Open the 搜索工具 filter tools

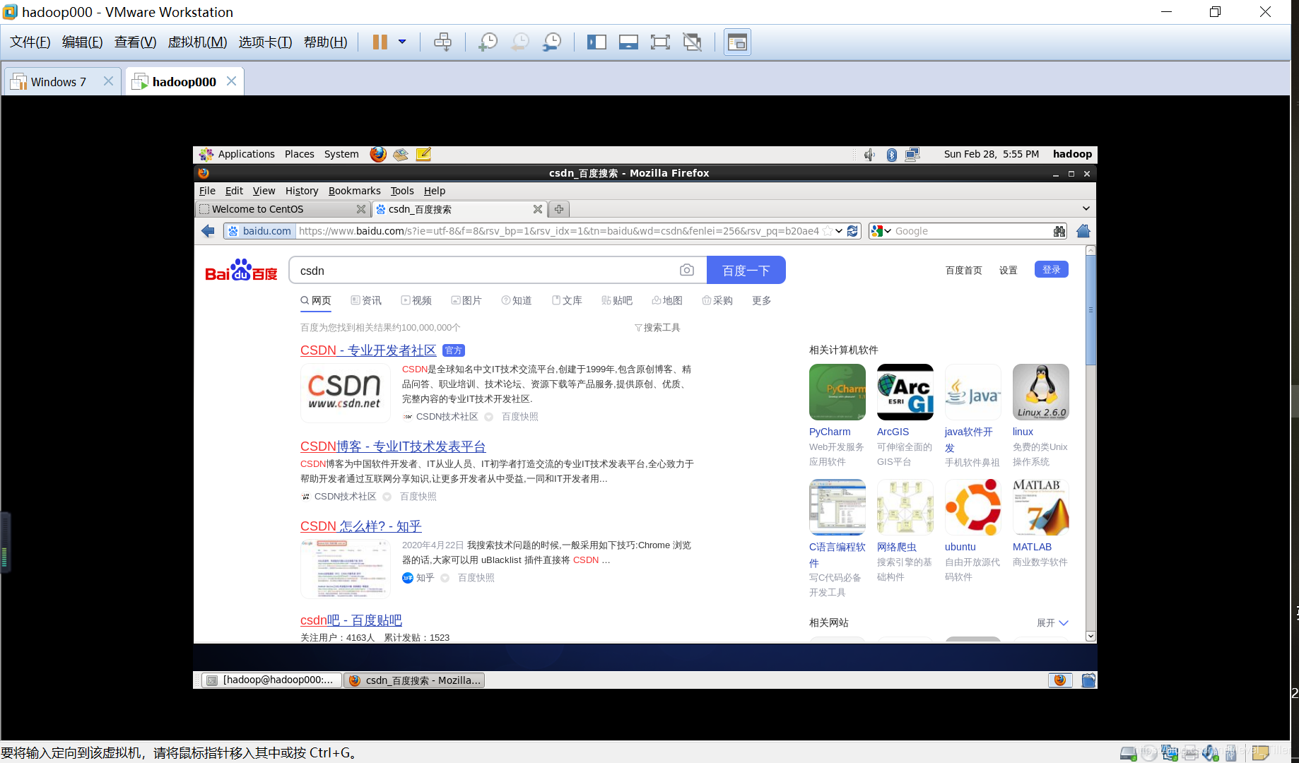pyautogui.click(x=657, y=327)
